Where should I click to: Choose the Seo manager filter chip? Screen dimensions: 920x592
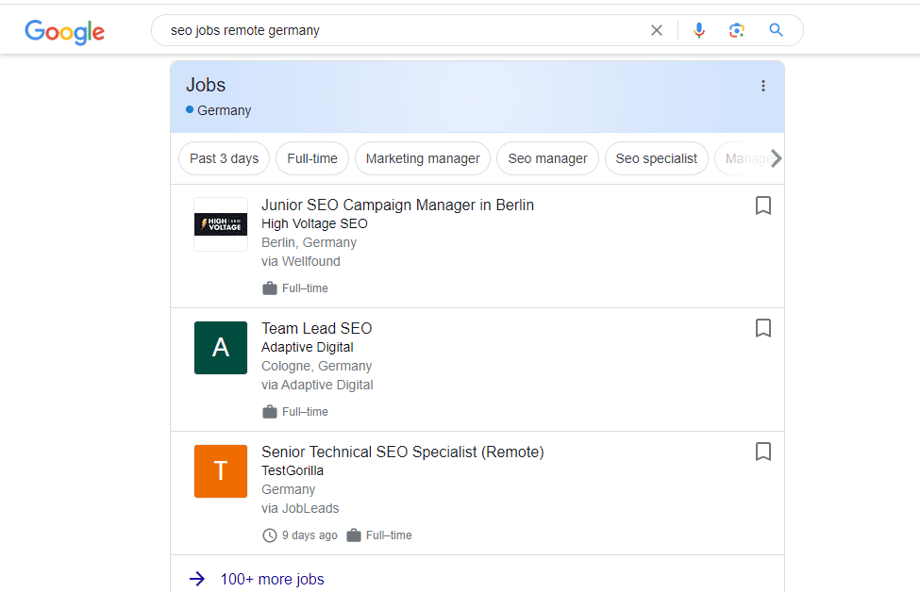(x=547, y=158)
